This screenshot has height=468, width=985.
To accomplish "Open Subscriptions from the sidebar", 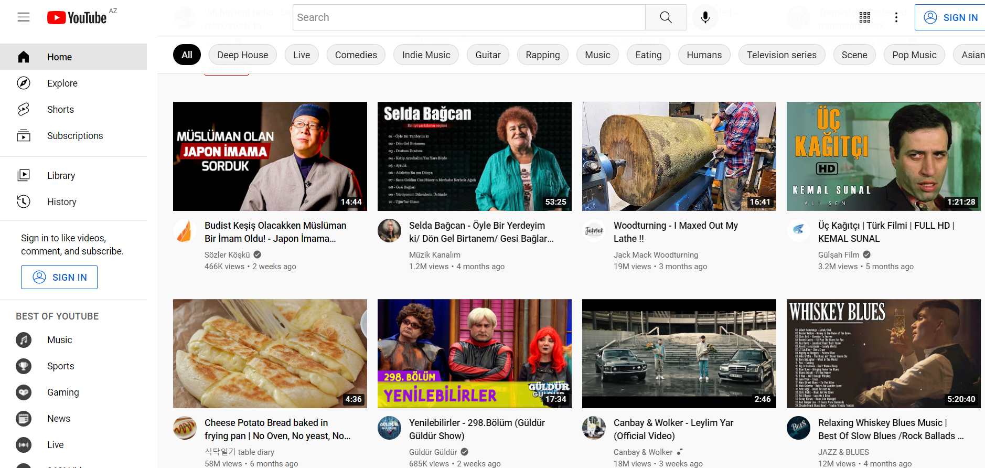I will pyautogui.click(x=73, y=135).
